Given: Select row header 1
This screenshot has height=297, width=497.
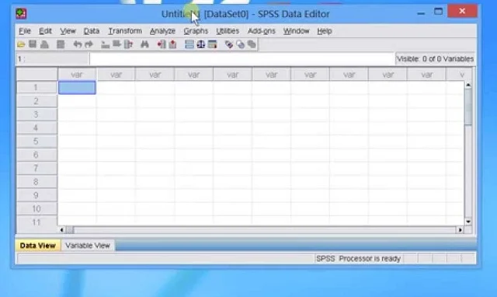Looking at the screenshot, I should click(36, 87).
